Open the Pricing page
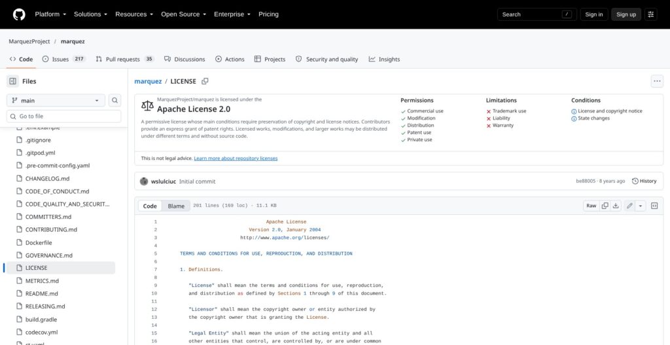 point(268,14)
